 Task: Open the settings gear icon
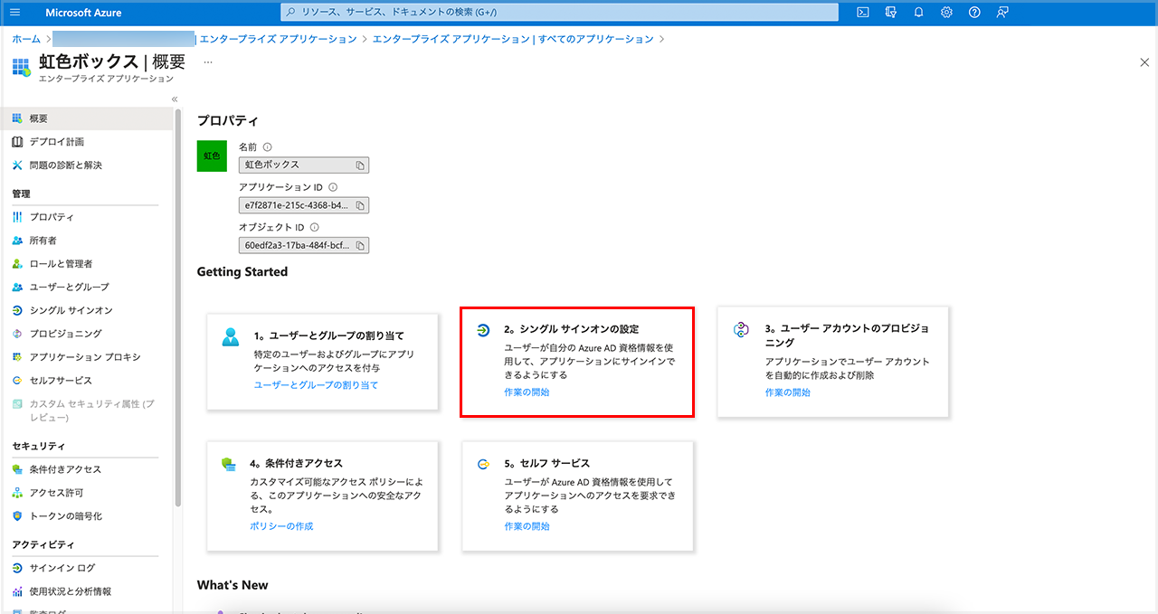(x=946, y=13)
